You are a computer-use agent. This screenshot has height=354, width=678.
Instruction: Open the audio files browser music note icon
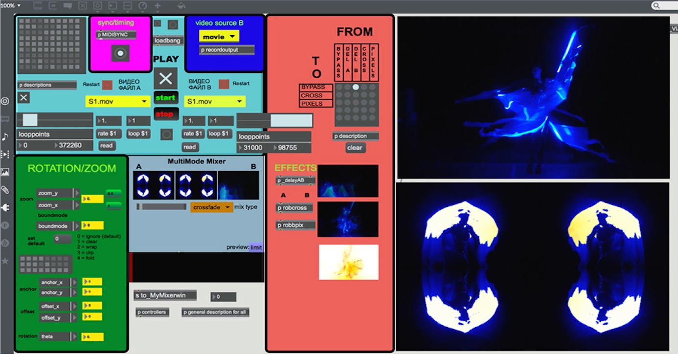pyautogui.click(x=5, y=136)
